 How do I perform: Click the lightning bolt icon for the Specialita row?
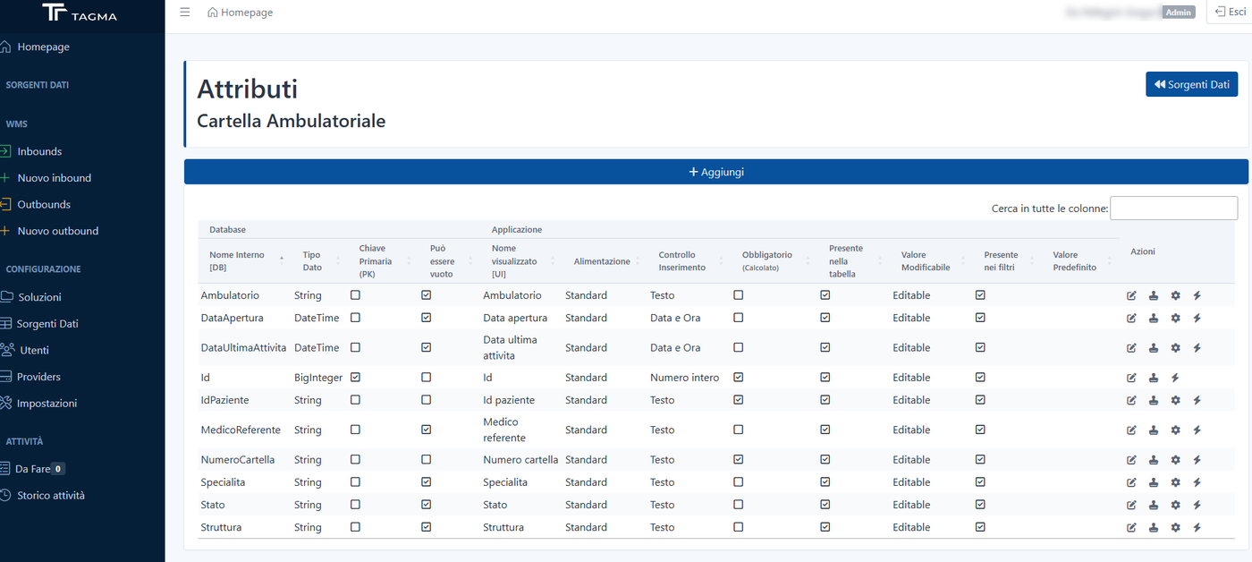coord(1197,482)
